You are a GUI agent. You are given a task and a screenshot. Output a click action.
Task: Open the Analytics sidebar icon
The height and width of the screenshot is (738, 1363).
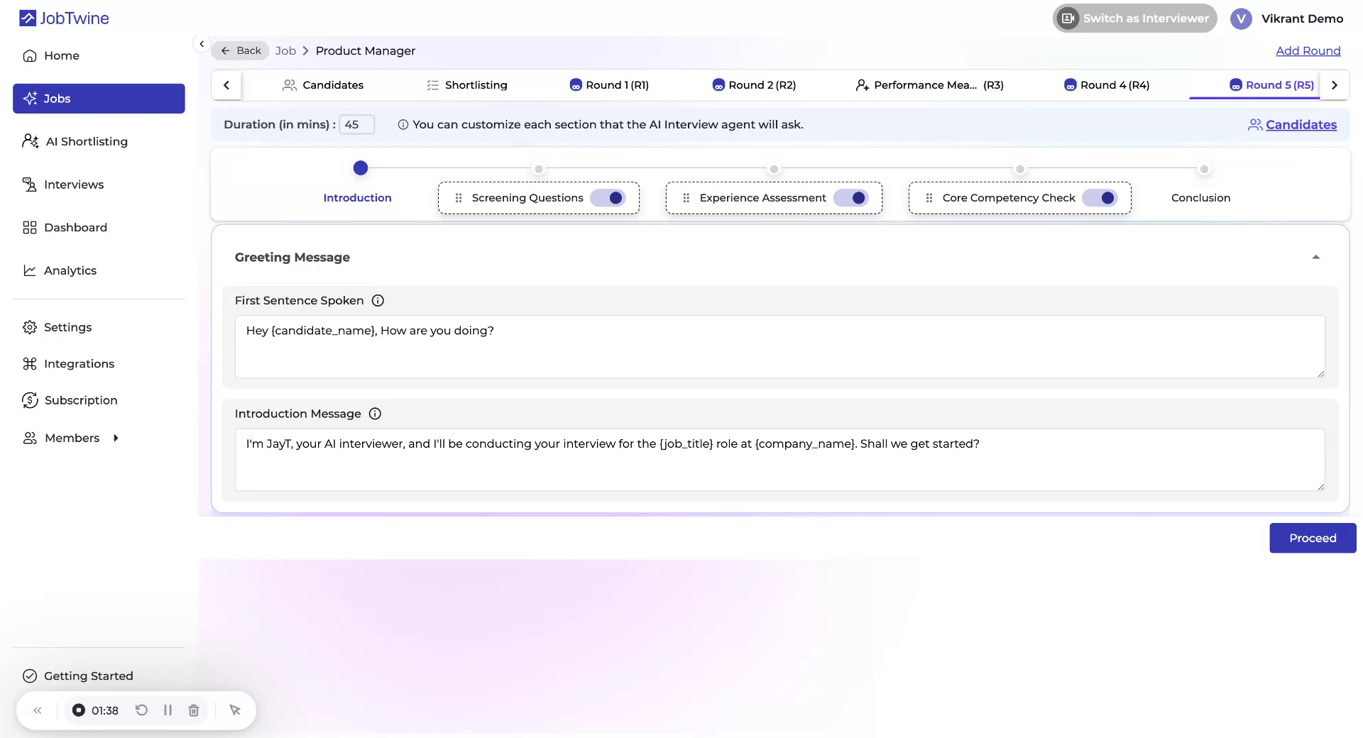(x=30, y=270)
